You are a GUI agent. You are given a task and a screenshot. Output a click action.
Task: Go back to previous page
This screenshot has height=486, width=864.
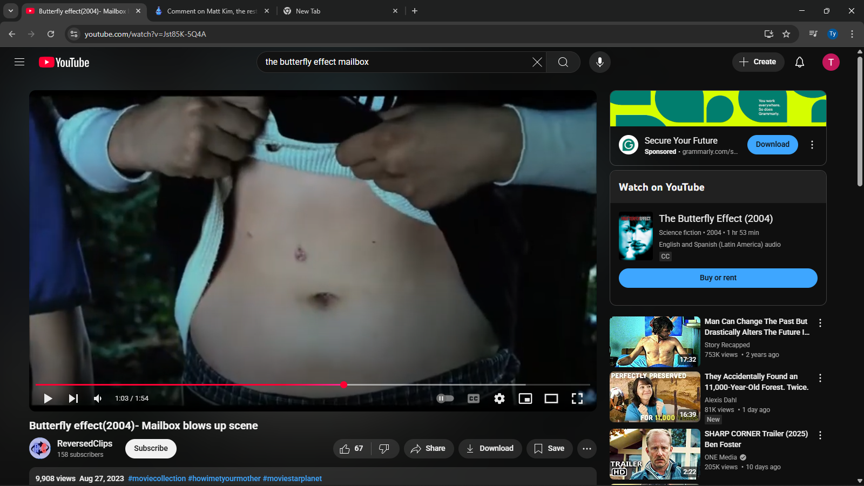click(x=12, y=34)
